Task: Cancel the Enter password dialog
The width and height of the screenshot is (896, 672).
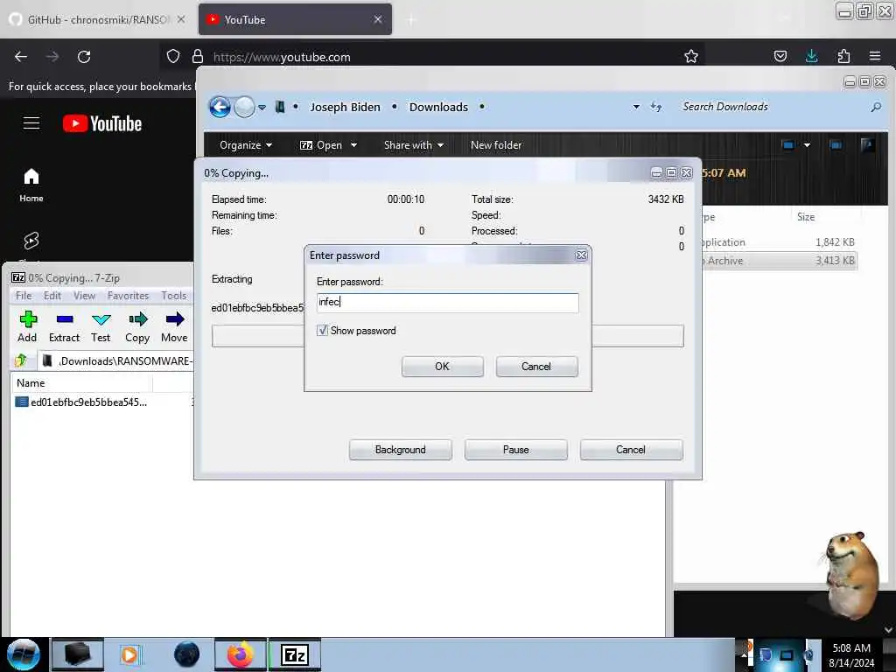Action: 536,367
